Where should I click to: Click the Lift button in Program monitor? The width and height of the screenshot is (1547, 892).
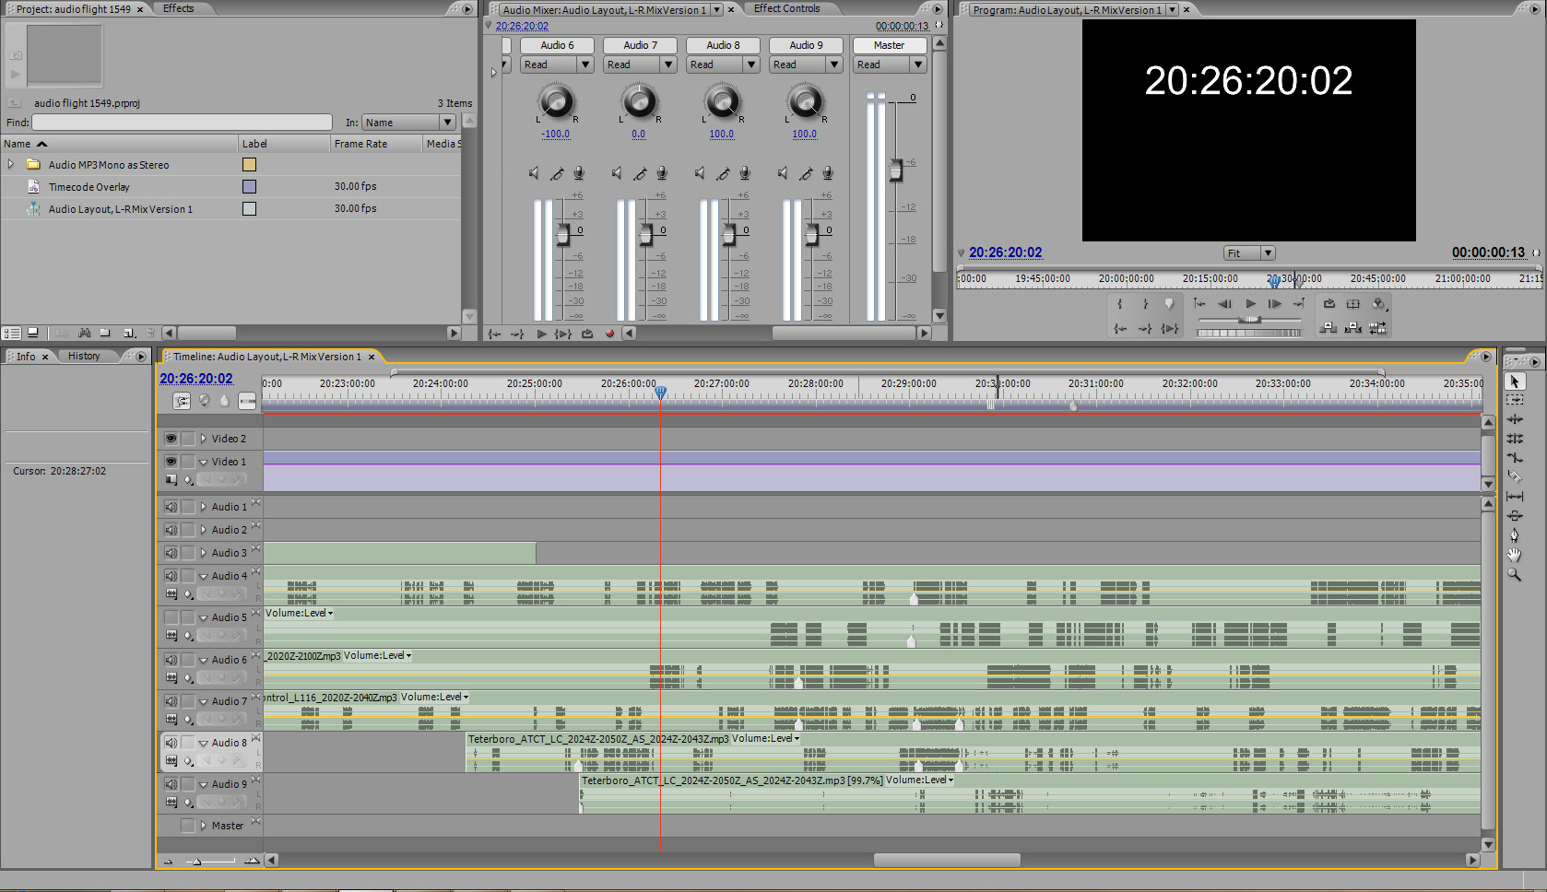[x=1329, y=327]
